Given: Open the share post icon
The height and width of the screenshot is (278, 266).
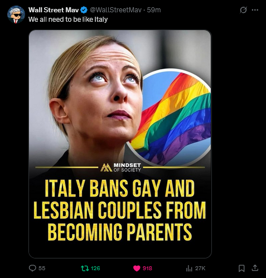Looking at the screenshot, I should click(x=255, y=268).
